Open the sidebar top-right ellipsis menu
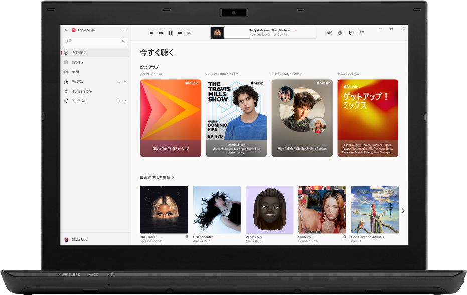467x295 pixels. pyautogui.click(x=123, y=30)
